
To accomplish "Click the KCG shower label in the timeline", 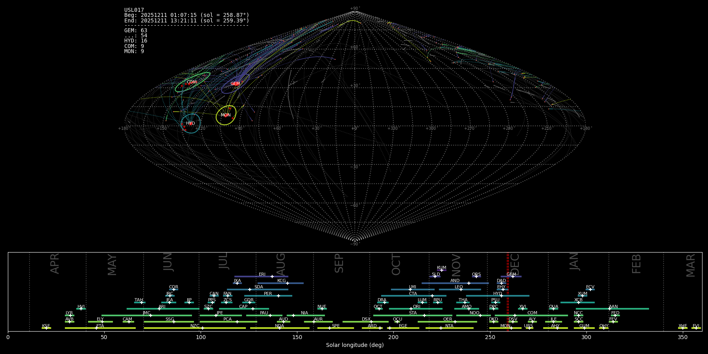I will (282, 281).
